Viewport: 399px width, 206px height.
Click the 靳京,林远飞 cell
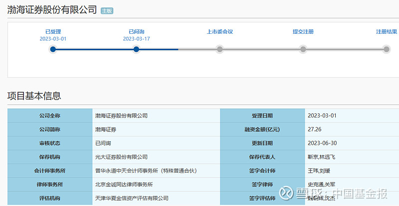352,157
